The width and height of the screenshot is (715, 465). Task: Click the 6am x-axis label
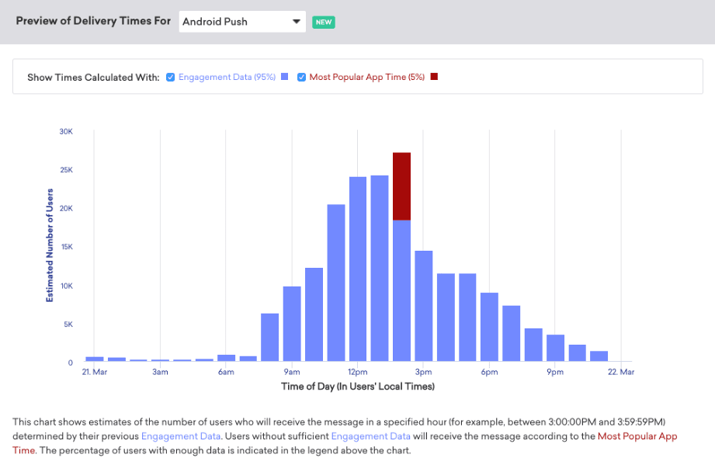(x=226, y=373)
